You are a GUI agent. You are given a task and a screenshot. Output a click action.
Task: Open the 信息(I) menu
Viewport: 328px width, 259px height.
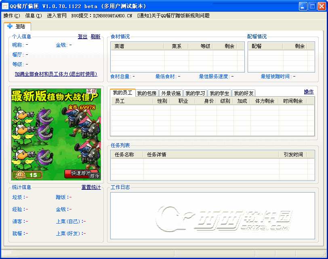coord(33,16)
